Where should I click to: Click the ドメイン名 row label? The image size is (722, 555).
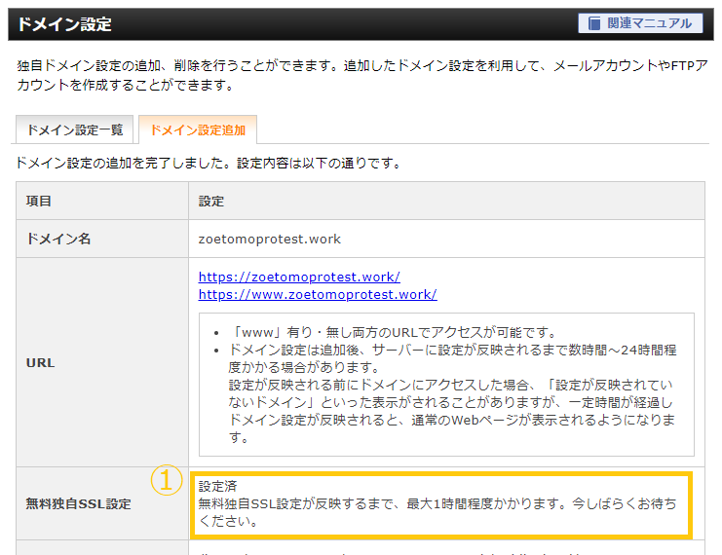point(58,239)
